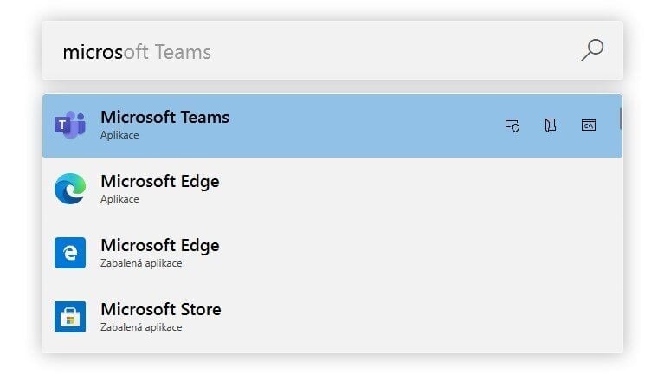Open the Microsoft Store result
Viewport: 664px width, 374px height.
click(x=161, y=309)
